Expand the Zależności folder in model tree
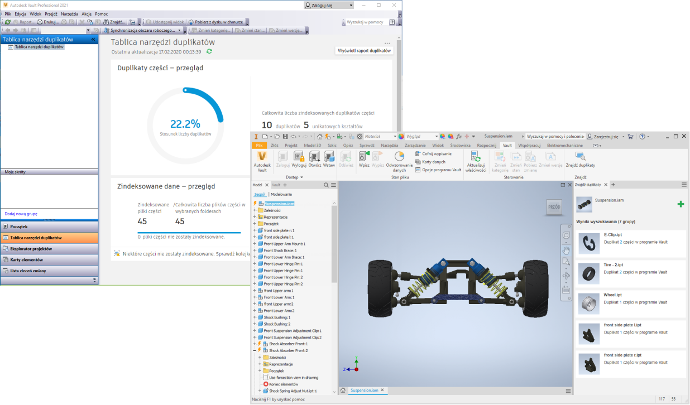The height and width of the screenshot is (405, 690). pos(255,210)
